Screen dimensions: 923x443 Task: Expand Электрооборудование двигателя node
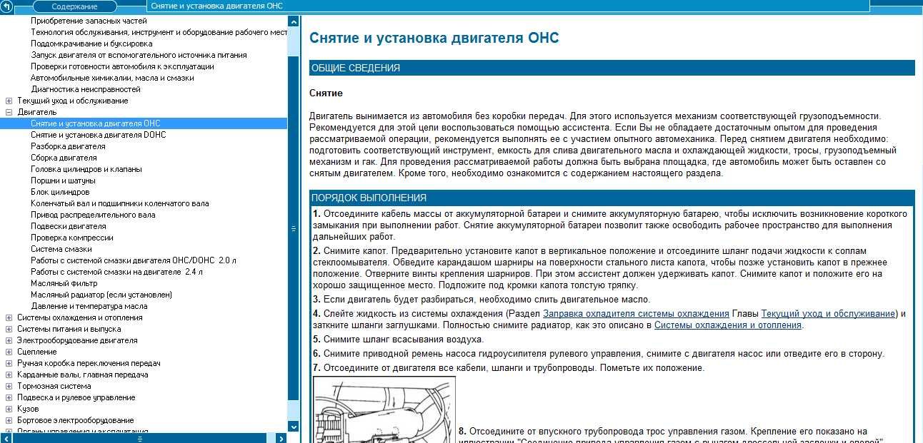click(9, 340)
